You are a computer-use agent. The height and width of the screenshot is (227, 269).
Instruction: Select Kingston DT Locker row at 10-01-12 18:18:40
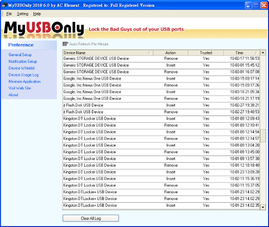pos(161,165)
